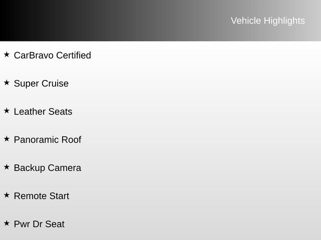Click the star beside CarBravo Certified
The width and height of the screenshot is (321, 240).
point(7,54)
